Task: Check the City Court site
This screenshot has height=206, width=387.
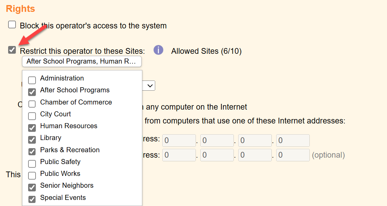Action: coord(32,116)
